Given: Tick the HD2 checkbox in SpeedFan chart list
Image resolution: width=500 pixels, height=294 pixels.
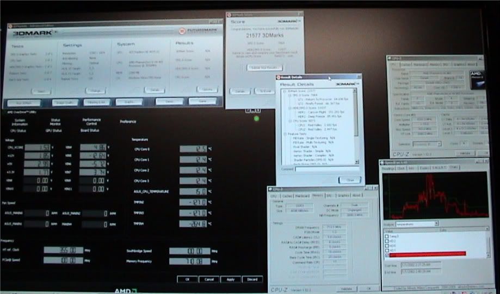Looking at the screenshot, I should pos(386,241).
